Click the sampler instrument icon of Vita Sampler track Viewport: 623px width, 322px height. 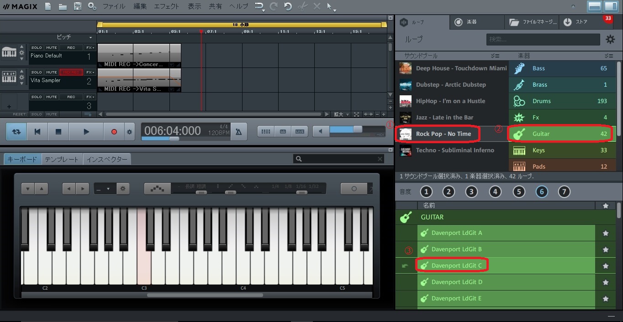click(x=9, y=77)
